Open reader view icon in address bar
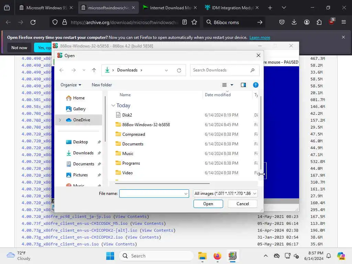The width and height of the screenshot is (352, 264). (185, 22)
